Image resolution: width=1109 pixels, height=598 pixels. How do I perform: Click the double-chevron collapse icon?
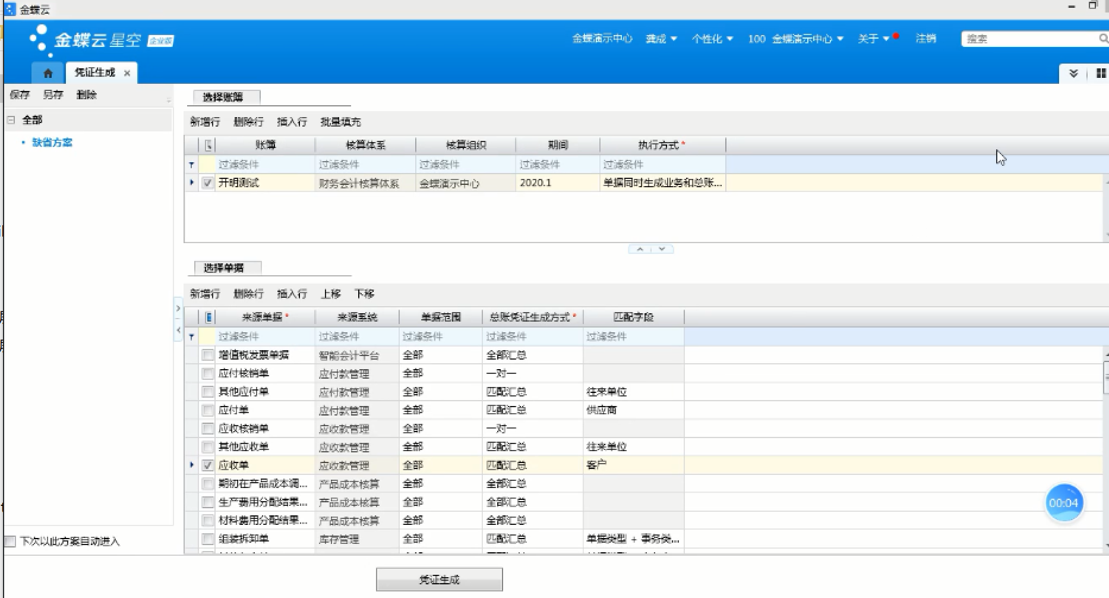[x=1073, y=73]
